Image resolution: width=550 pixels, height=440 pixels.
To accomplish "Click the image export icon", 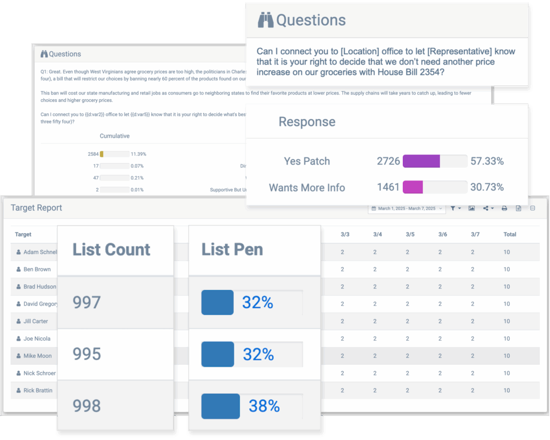I will point(472,208).
